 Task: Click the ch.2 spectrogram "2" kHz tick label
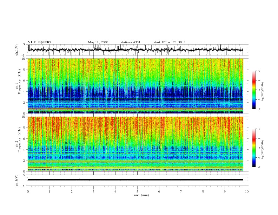25,161
